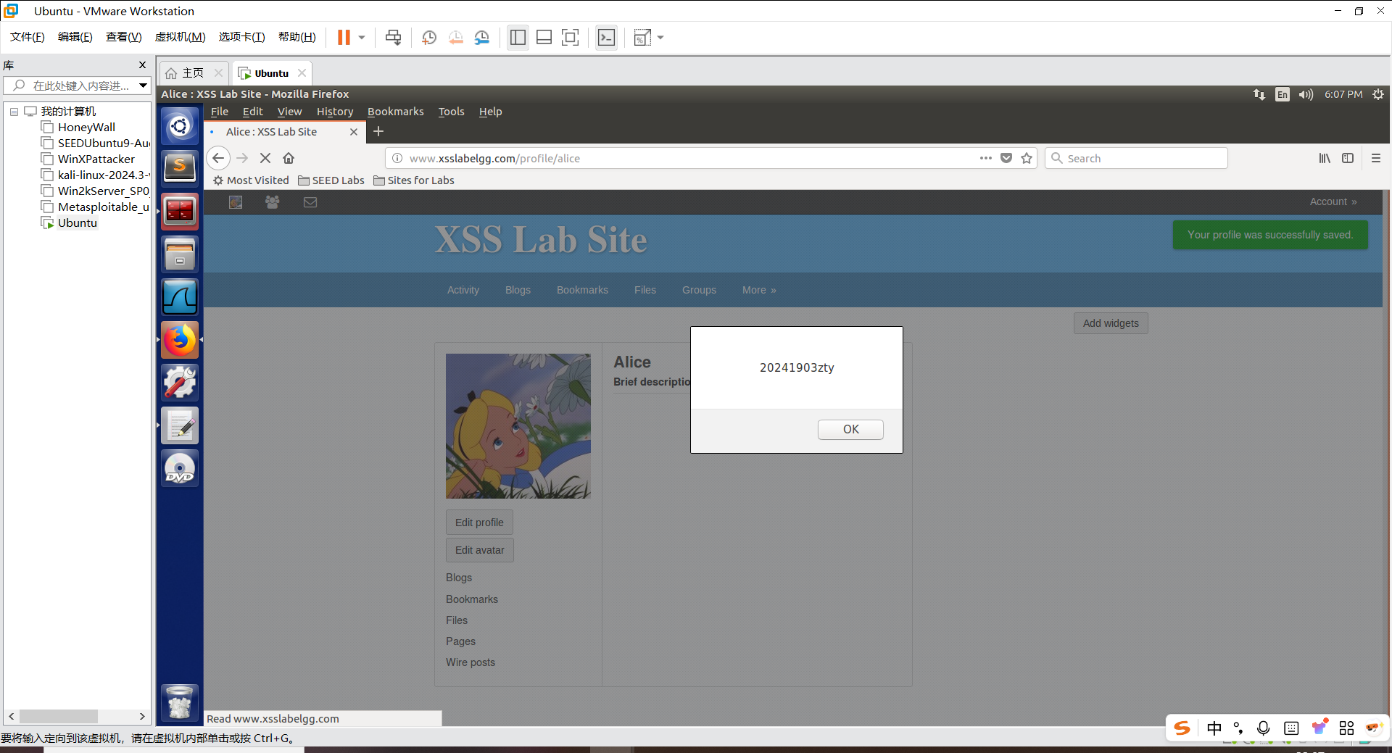Image resolution: width=1392 pixels, height=753 pixels.
Task: Toggle punctuation mode on Sogou IME bar
Action: [x=1238, y=728]
